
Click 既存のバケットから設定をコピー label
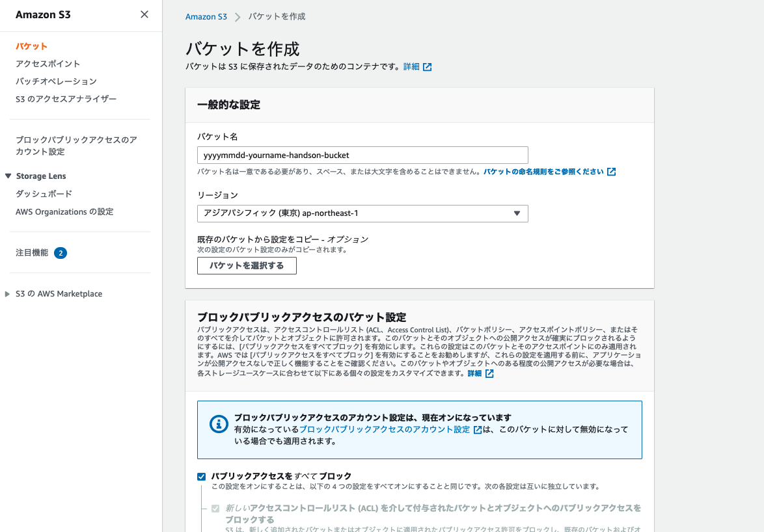coord(282,239)
